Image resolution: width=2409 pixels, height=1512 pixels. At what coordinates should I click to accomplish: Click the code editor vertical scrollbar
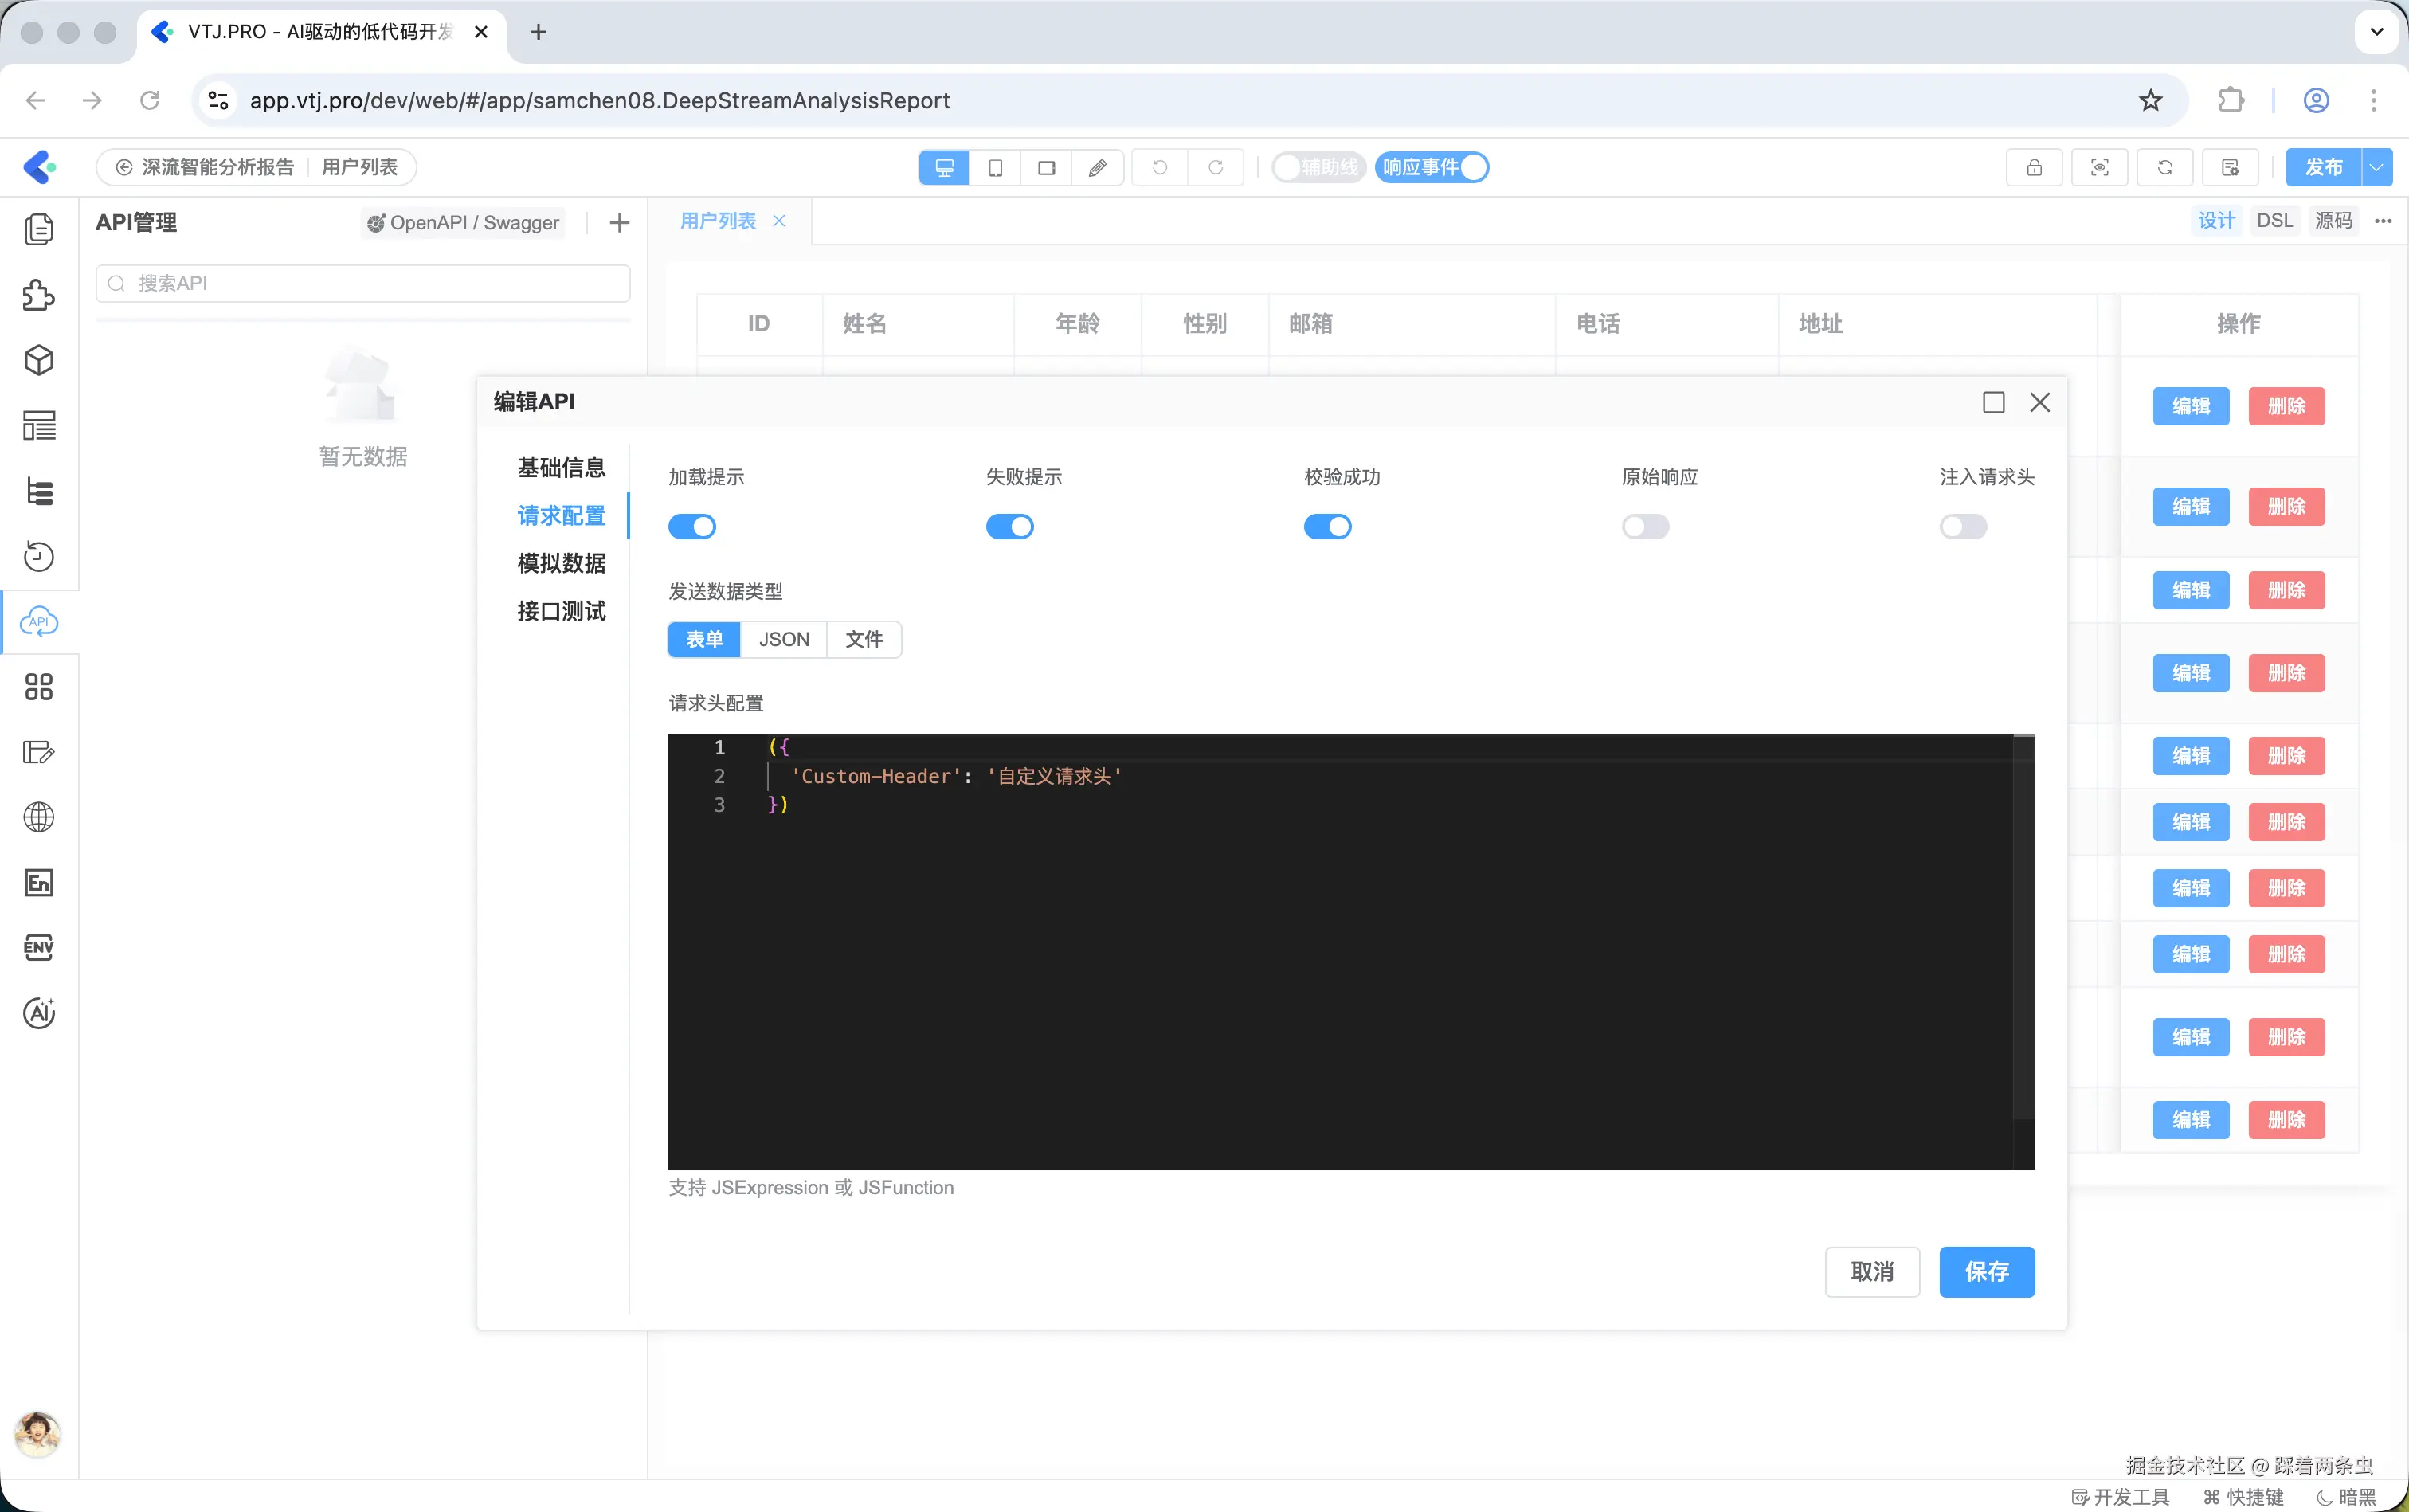(2023, 930)
